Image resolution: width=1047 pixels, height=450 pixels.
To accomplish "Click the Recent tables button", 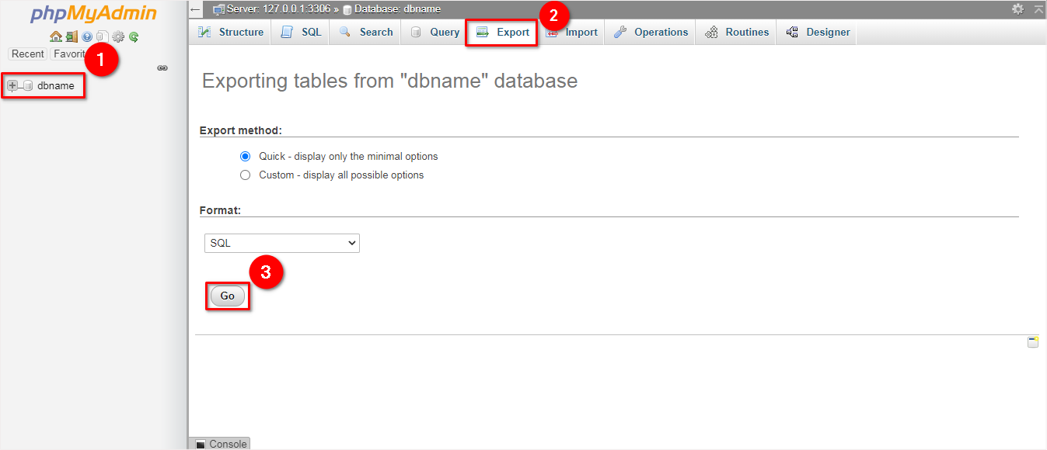I will point(28,54).
